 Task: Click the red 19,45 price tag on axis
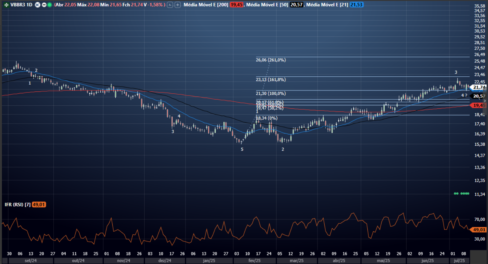click(478, 105)
